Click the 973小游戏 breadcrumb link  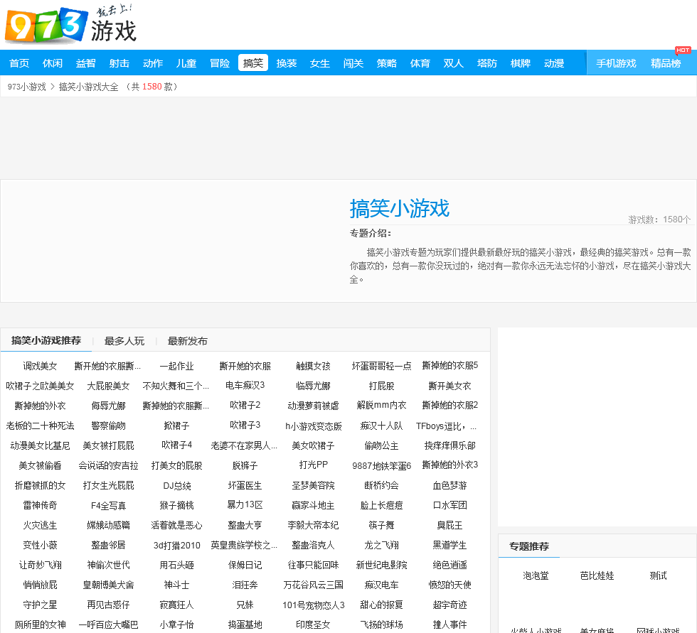(x=27, y=87)
